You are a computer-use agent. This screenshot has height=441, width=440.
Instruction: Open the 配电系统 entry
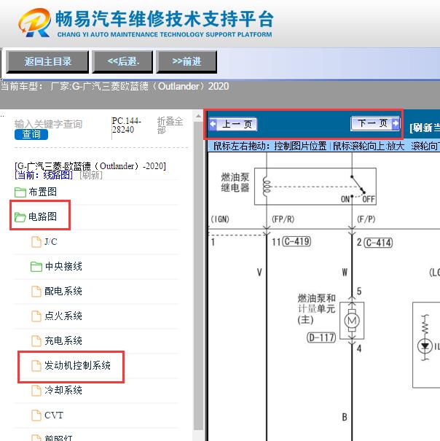(x=63, y=291)
